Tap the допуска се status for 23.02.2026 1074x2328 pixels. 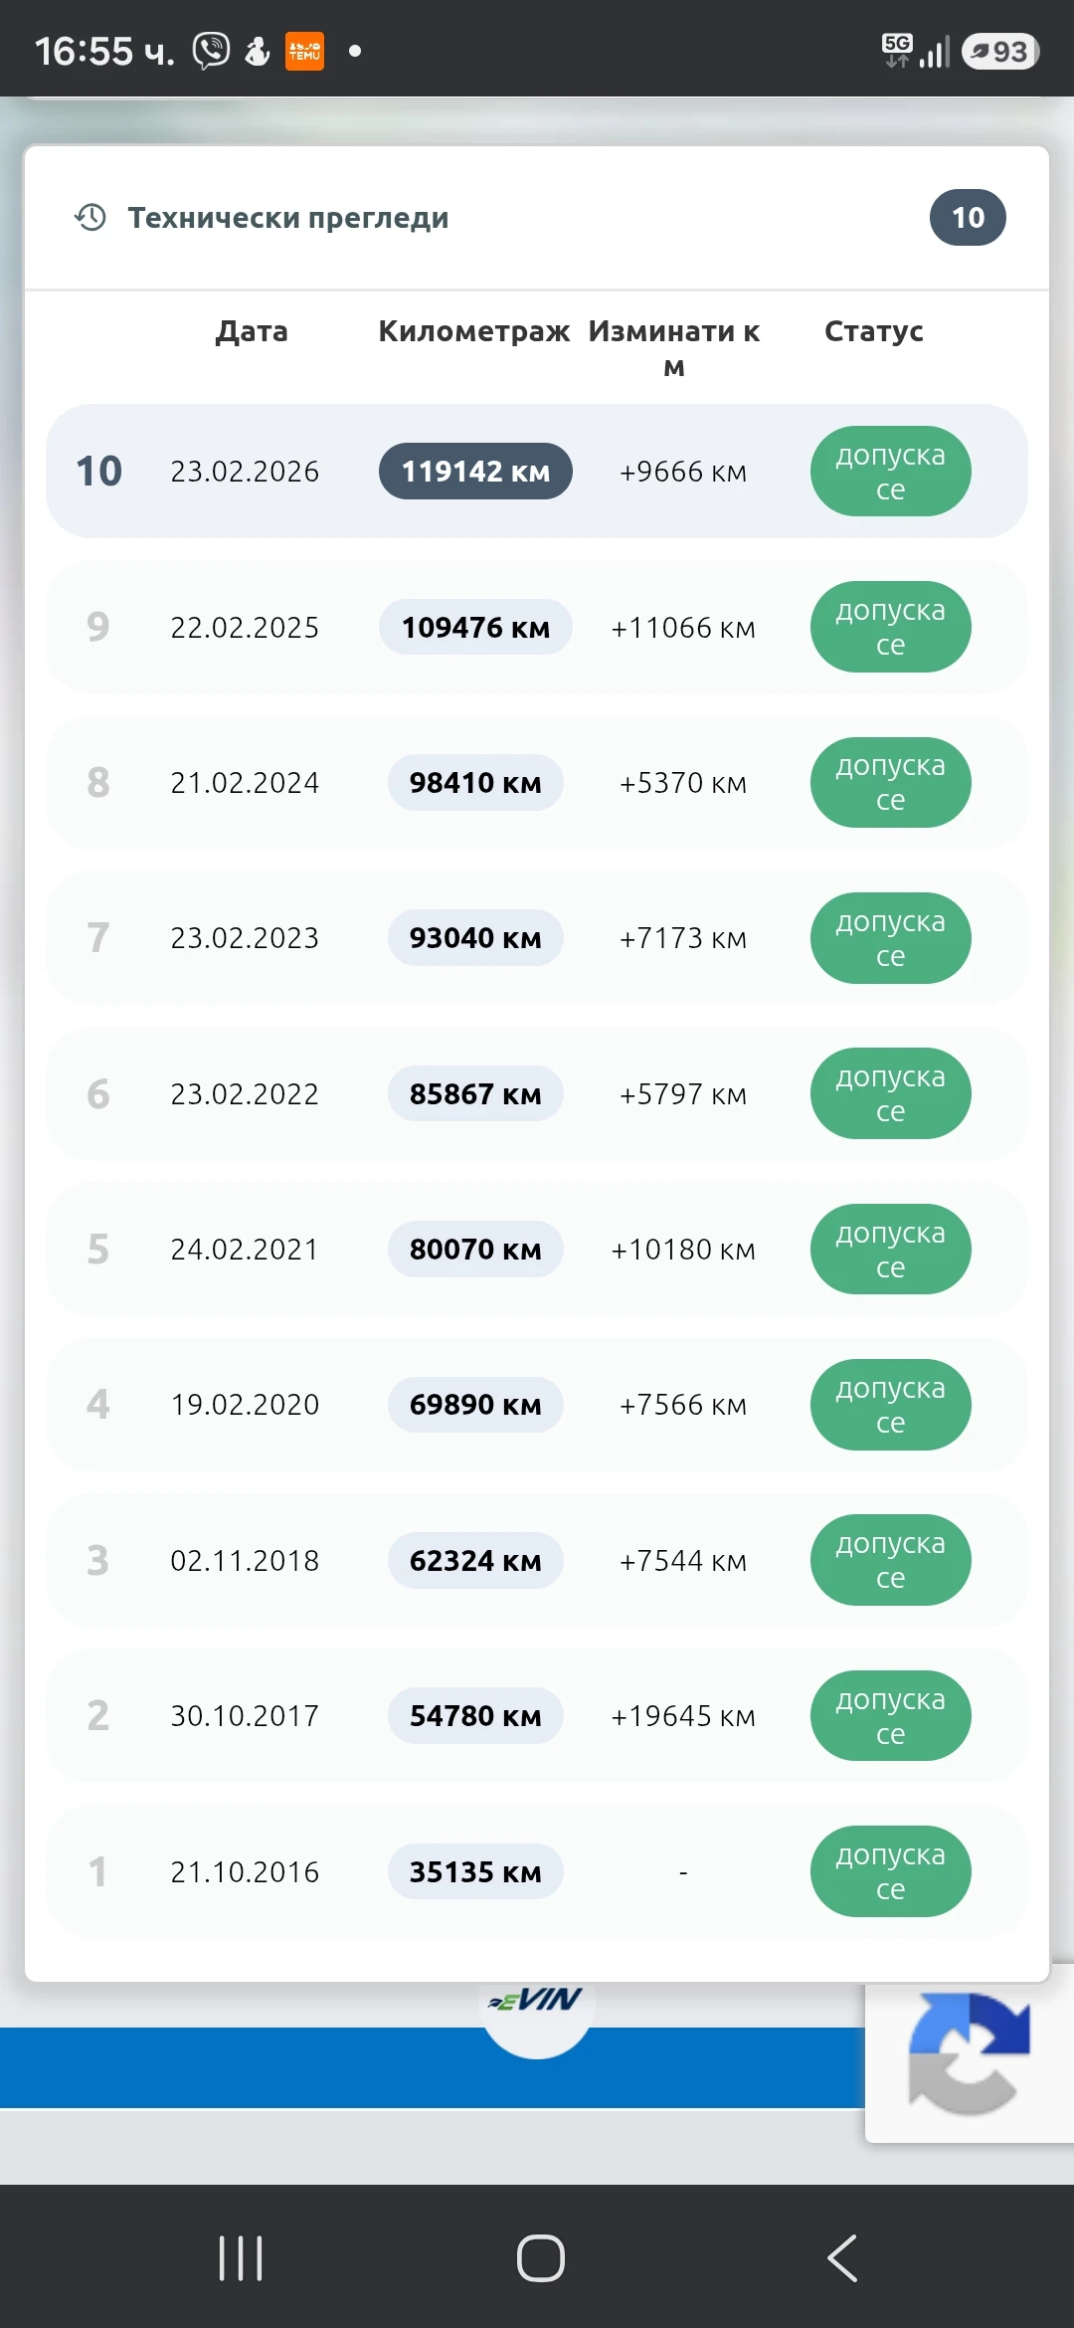[890, 472]
